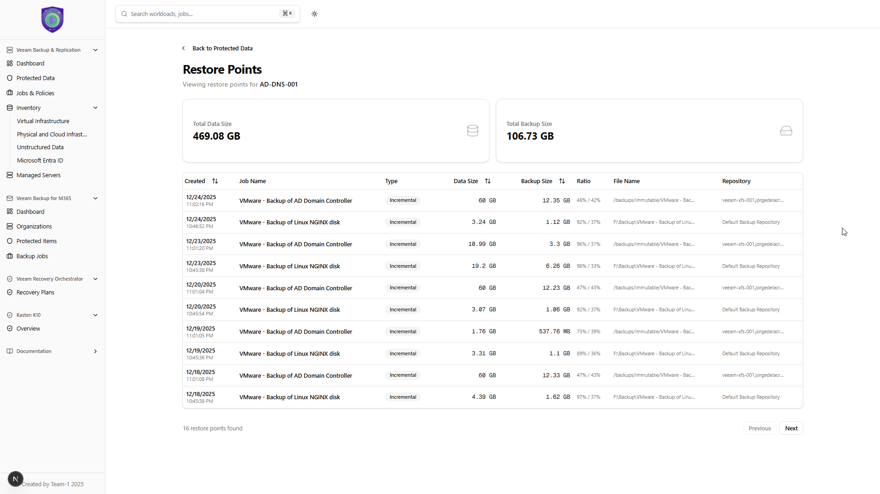Open Jobs & Policies in sidebar

coord(35,93)
